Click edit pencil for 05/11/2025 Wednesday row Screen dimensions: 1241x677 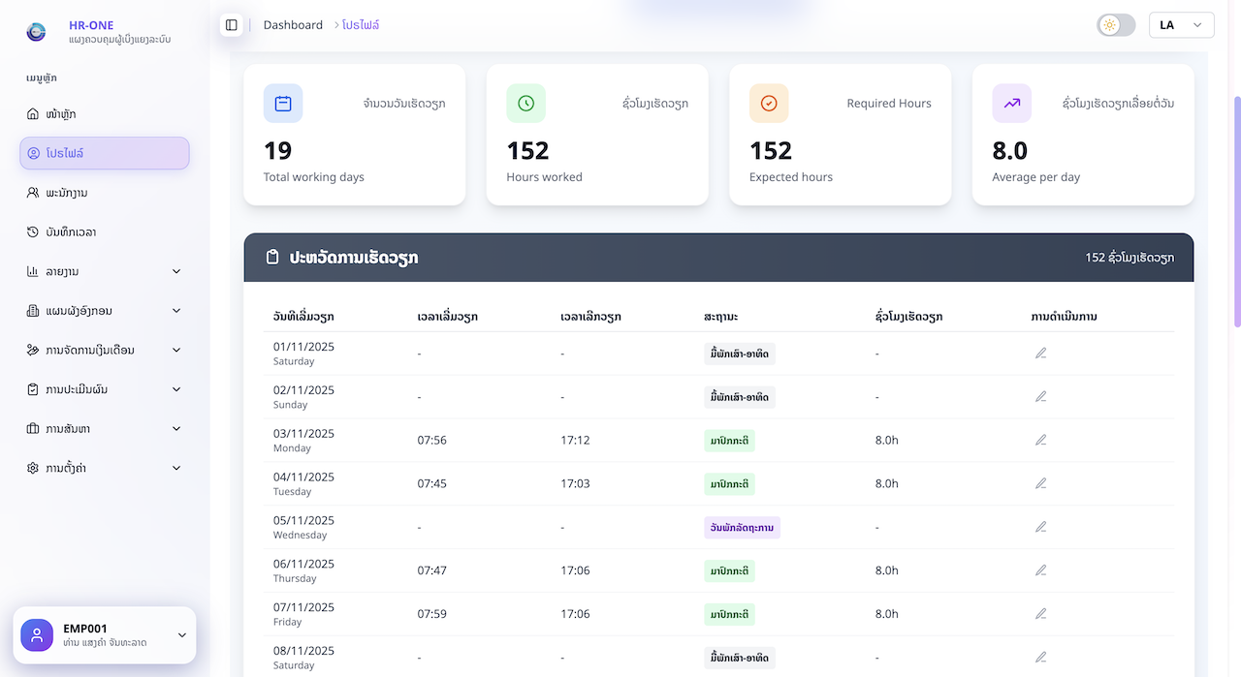pos(1040,527)
